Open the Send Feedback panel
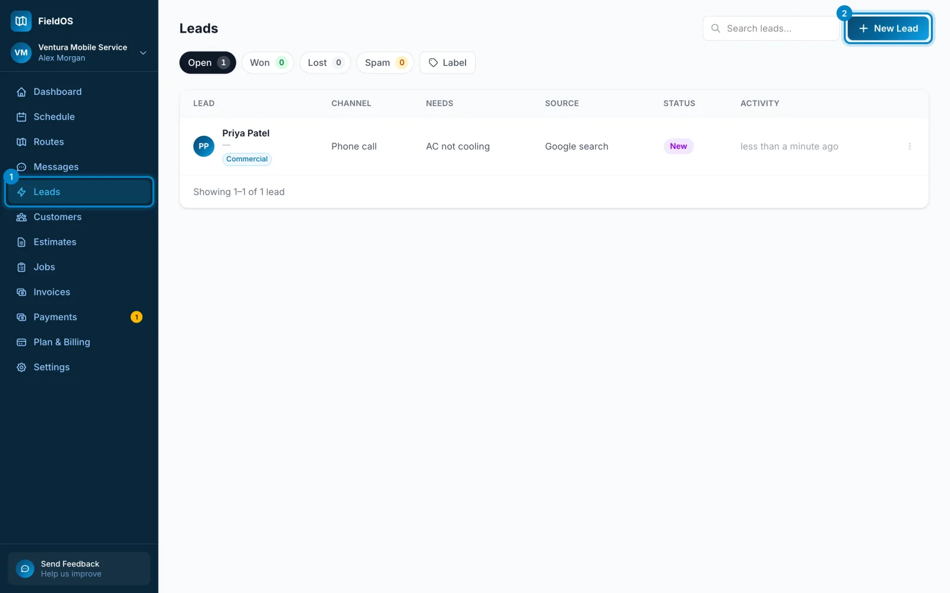This screenshot has width=950, height=593. tap(79, 569)
